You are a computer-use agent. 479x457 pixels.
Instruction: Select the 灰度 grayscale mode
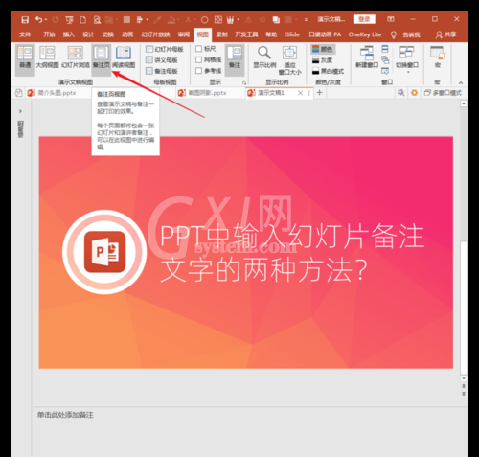(x=323, y=60)
